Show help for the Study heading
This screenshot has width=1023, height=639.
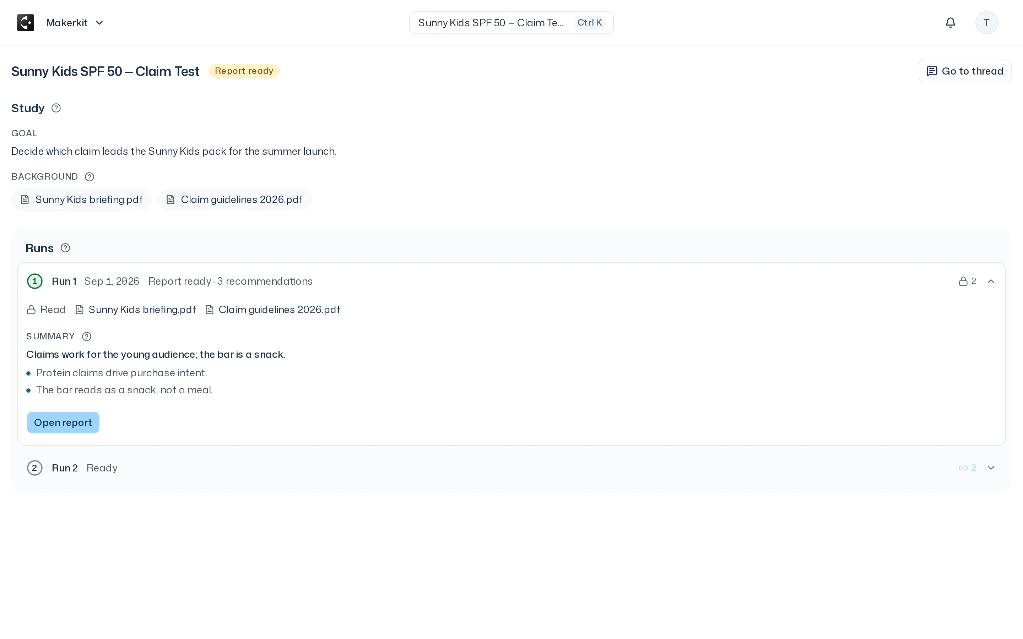[56, 108]
